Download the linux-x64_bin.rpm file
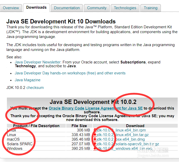 pos(121,130)
